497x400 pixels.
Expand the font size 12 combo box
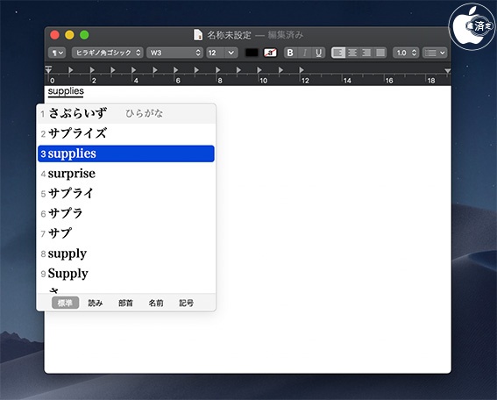(231, 53)
